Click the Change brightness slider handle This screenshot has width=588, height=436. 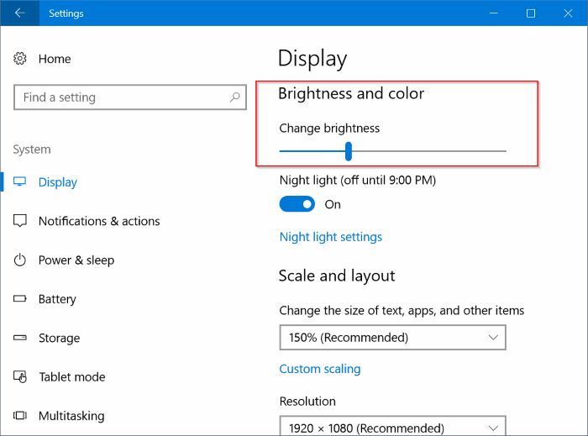click(349, 151)
